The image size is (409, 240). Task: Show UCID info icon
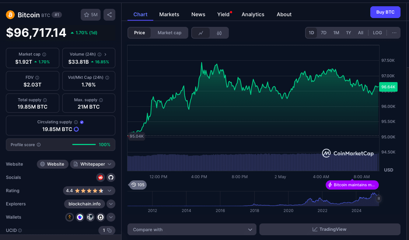point(20,230)
